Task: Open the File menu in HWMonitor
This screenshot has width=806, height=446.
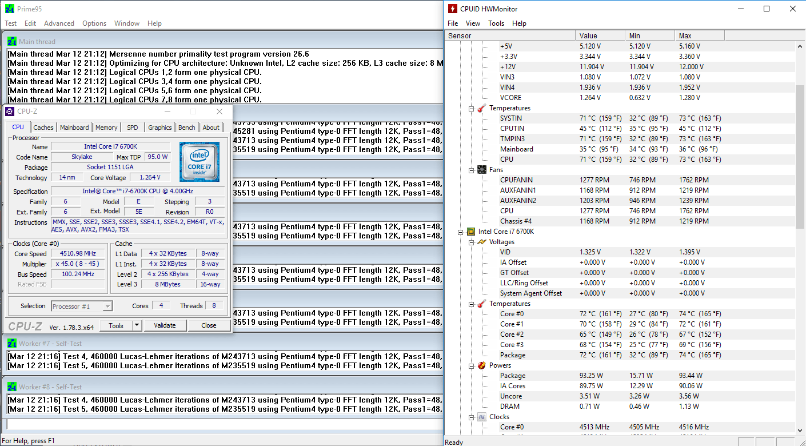Action: pyautogui.click(x=453, y=23)
